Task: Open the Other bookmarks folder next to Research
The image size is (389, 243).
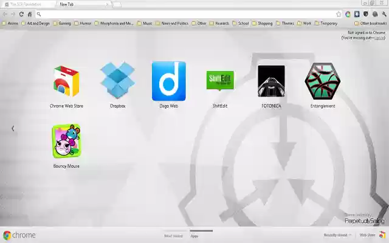Action: [x=199, y=23]
